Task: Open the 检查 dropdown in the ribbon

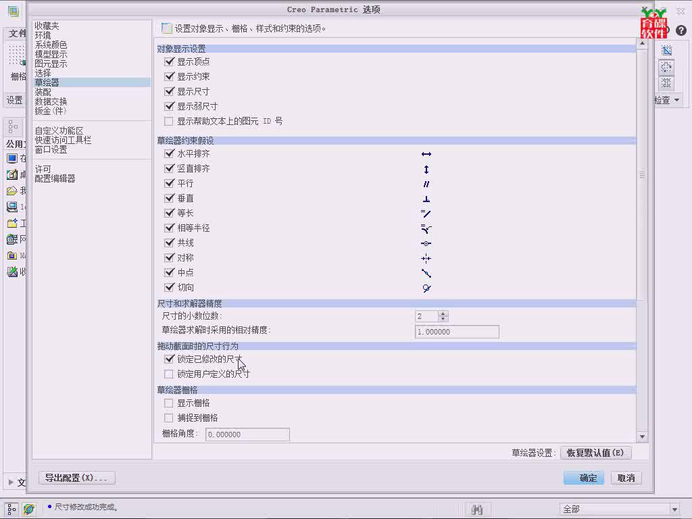Action: tap(666, 100)
